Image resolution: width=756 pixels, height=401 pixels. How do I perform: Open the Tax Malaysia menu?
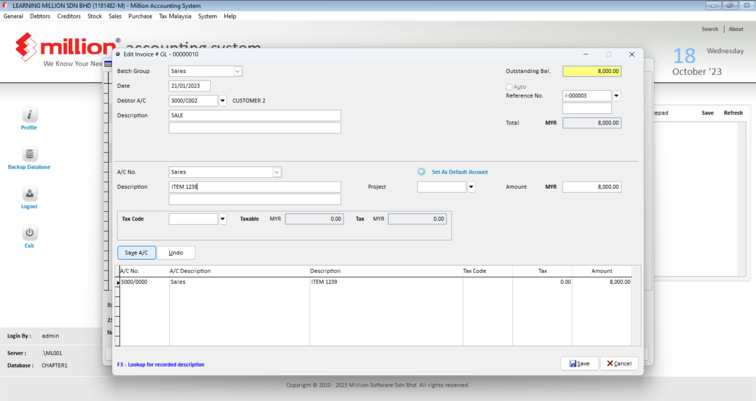click(x=175, y=16)
